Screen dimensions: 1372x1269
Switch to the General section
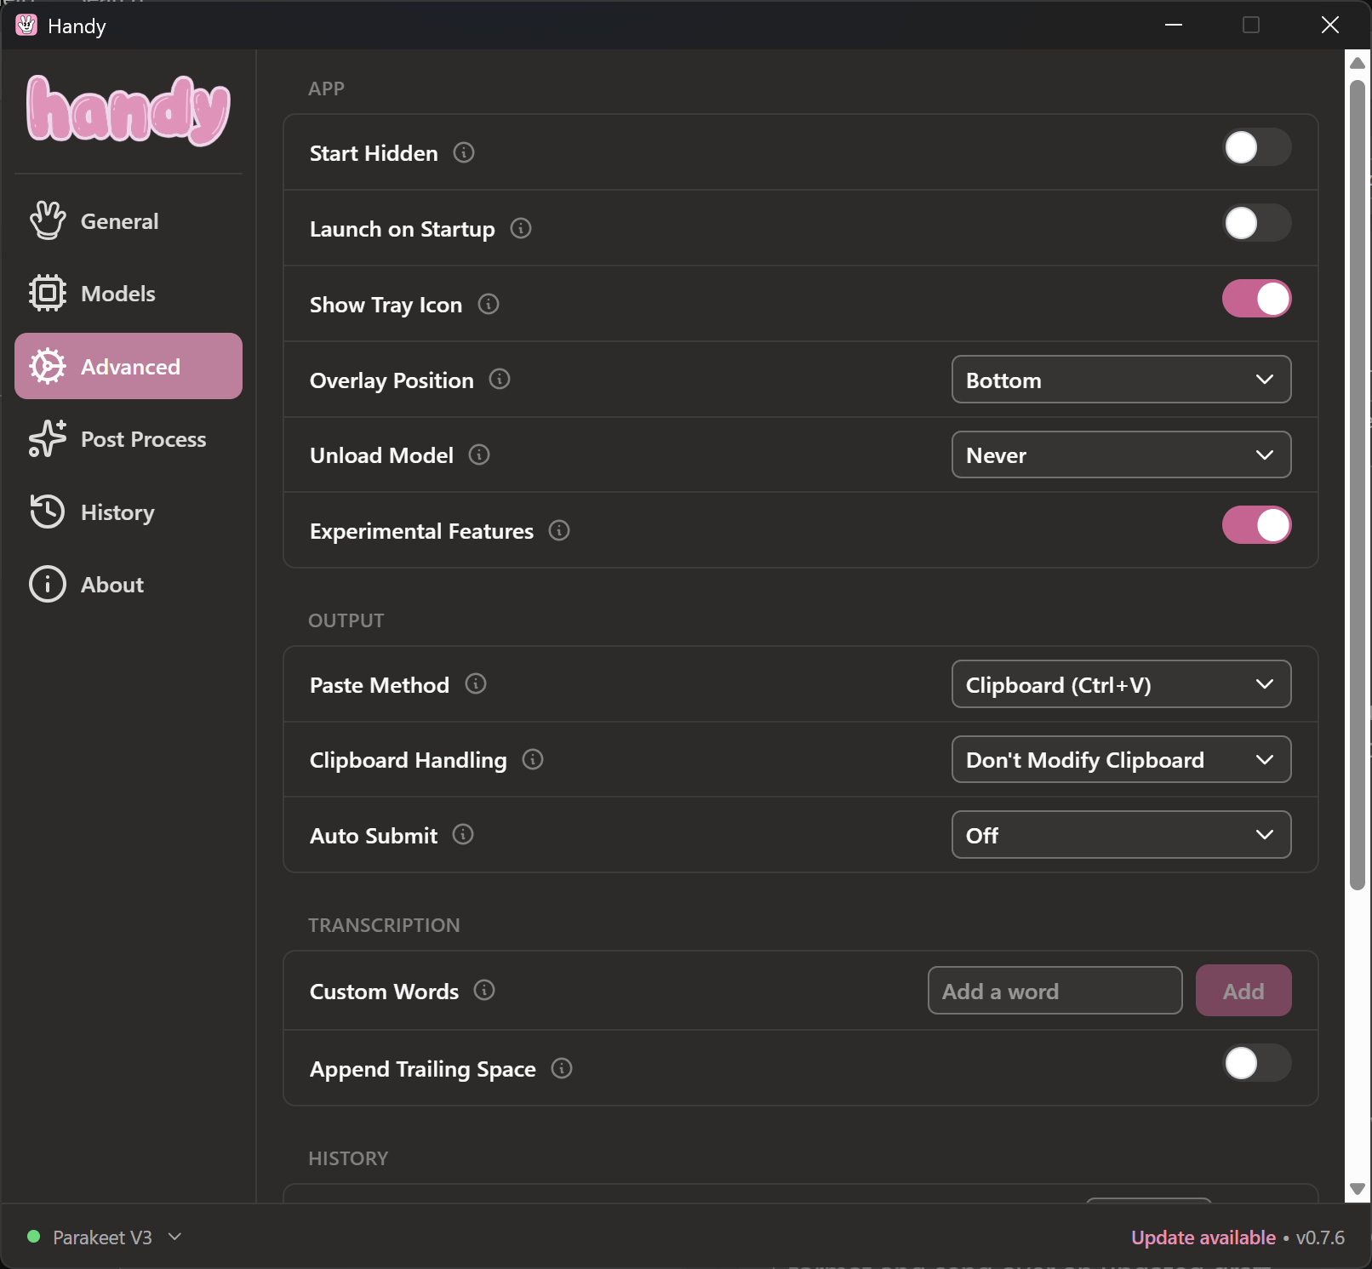click(x=119, y=220)
